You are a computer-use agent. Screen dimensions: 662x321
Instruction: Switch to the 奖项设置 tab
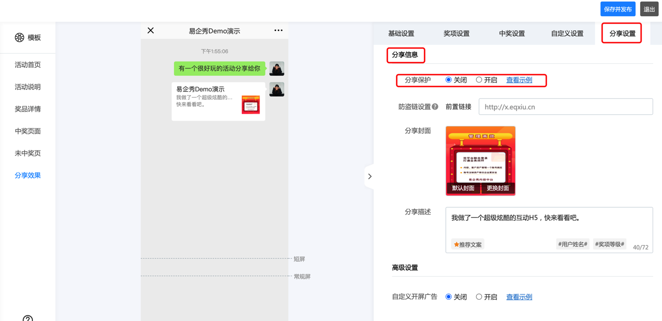[456, 33]
